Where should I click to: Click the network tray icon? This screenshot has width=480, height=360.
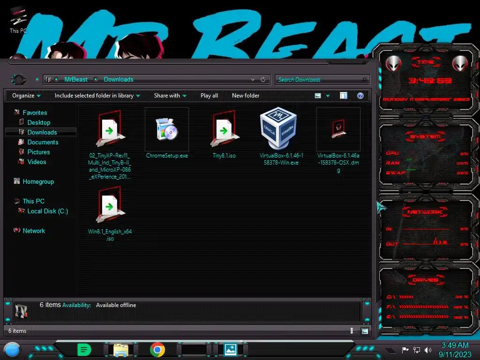pyautogui.click(x=417, y=350)
